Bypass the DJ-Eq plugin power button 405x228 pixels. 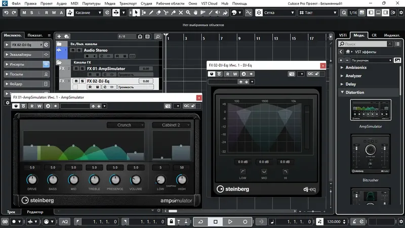click(x=212, y=74)
